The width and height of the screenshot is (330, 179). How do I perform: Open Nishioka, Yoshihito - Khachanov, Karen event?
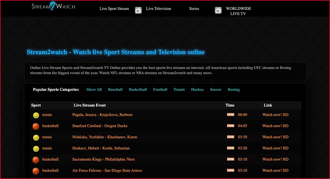click(104, 137)
